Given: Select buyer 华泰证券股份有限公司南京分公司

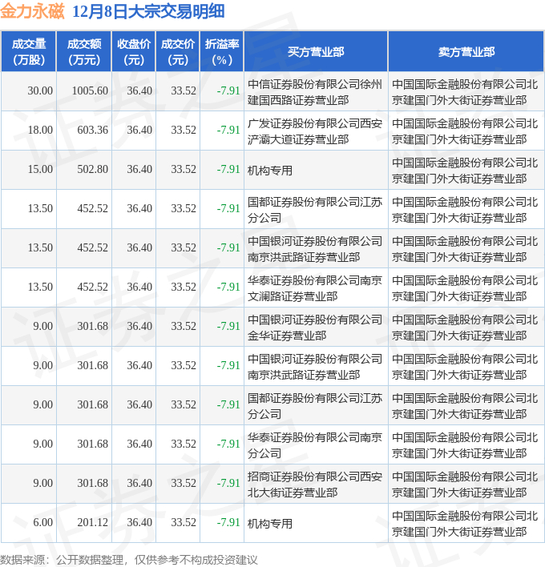Looking at the screenshot, I should pyautogui.click(x=315, y=445).
